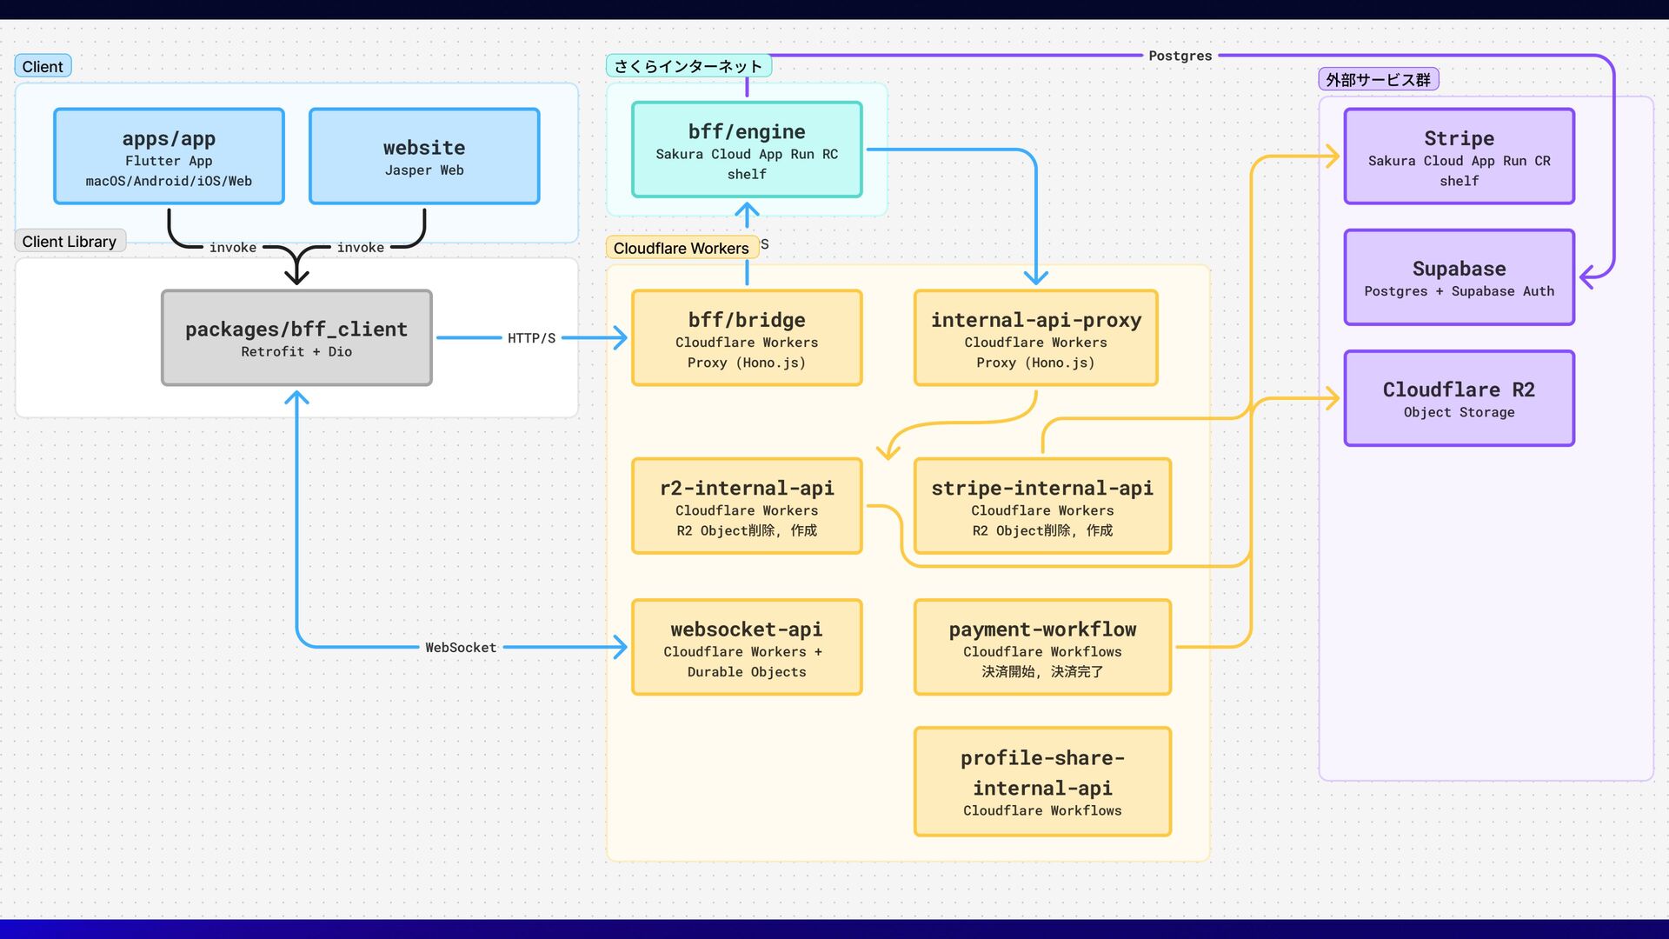The width and height of the screenshot is (1669, 939).
Task: Select the stripe-internal-api node
Action: point(1042,506)
